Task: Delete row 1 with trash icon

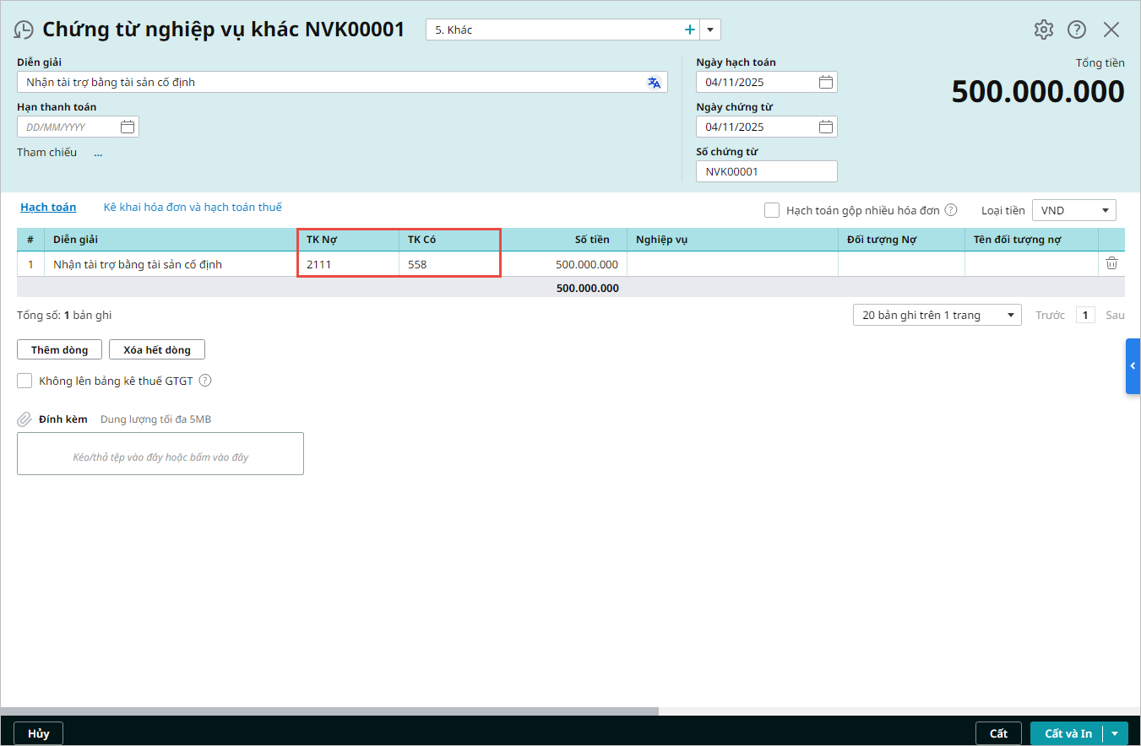Action: tap(1111, 263)
